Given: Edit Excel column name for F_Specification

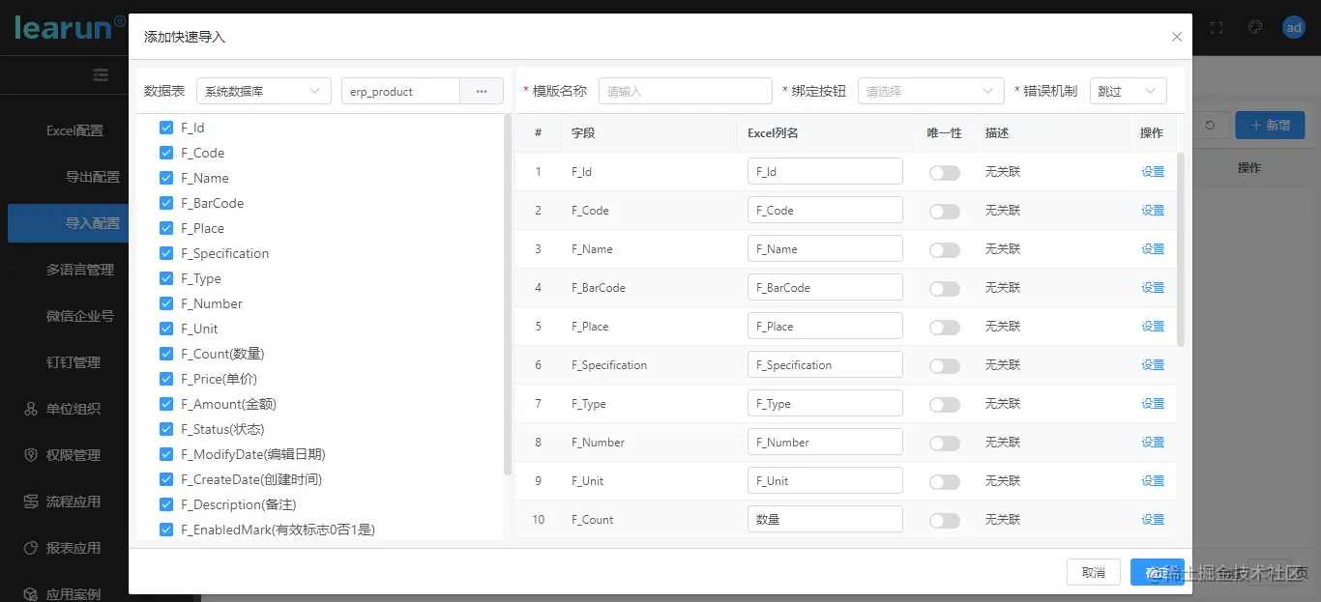Looking at the screenshot, I should pyautogui.click(x=825, y=364).
